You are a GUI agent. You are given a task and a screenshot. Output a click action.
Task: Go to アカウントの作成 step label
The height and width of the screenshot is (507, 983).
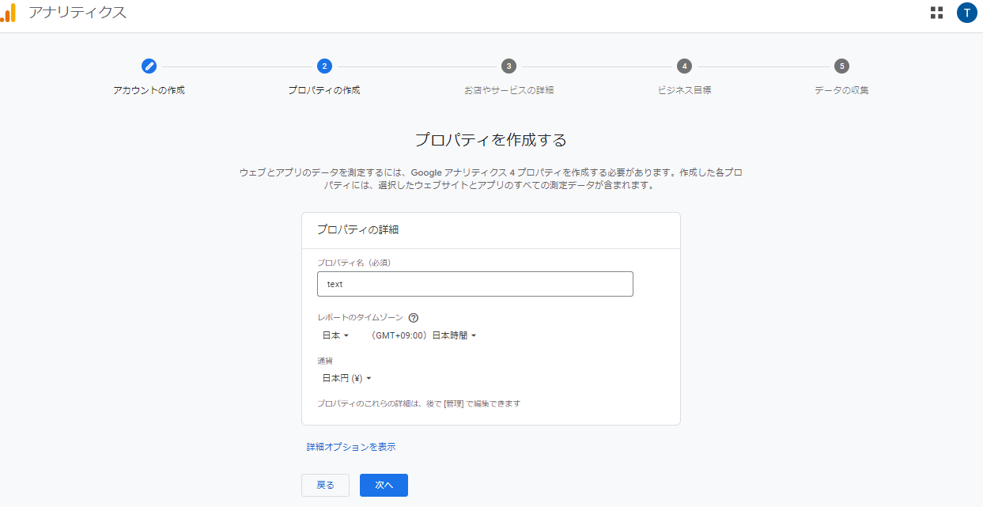149,90
